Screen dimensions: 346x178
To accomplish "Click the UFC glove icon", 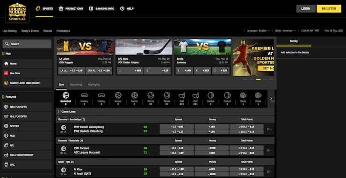I will click(6, 165).
